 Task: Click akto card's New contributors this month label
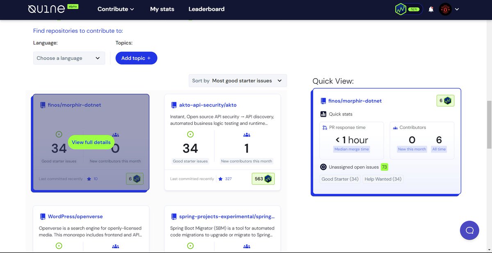pyautogui.click(x=246, y=161)
